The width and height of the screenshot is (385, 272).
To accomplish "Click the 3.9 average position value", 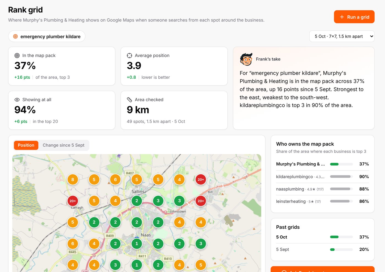I will click(x=134, y=66).
